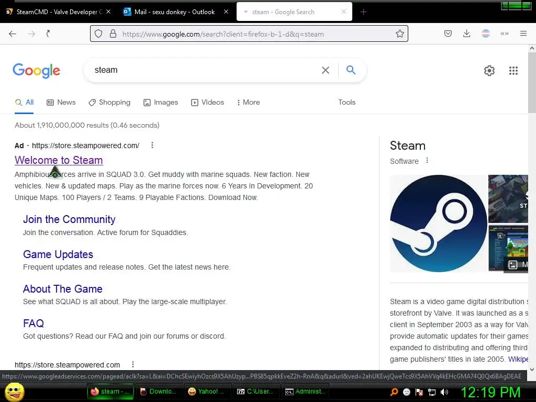
Task: Click the striped round extension icon
Action: 486,33
